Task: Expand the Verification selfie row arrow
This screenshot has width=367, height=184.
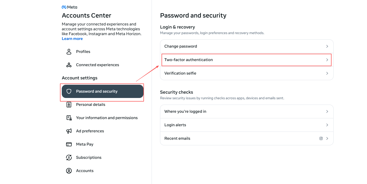Action: (327, 73)
